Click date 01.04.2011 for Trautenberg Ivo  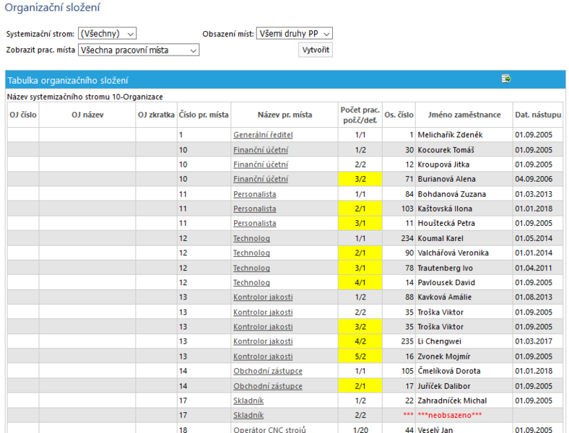[538, 268]
